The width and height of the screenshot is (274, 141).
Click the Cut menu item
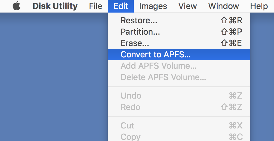tap(179, 125)
